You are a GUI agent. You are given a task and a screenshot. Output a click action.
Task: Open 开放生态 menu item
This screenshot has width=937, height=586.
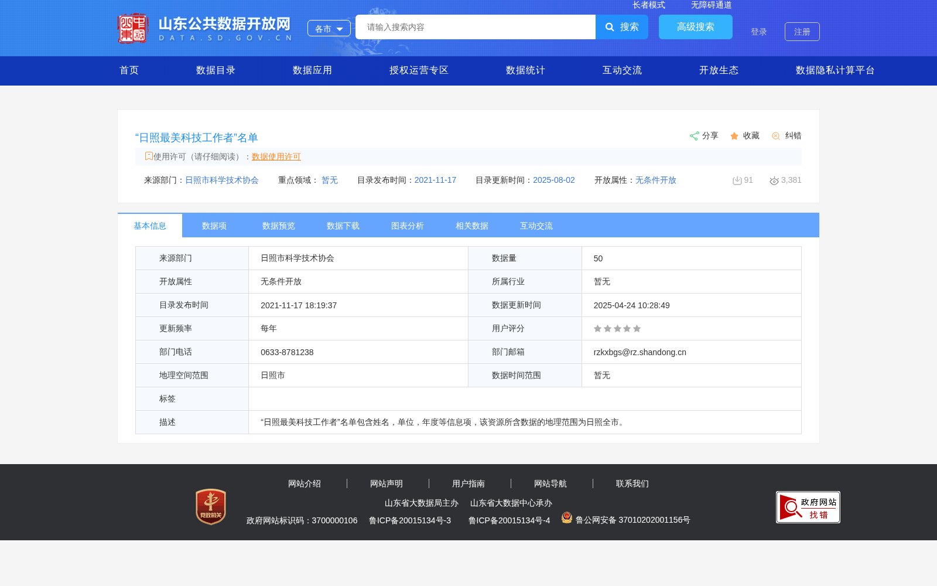point(719,70)
